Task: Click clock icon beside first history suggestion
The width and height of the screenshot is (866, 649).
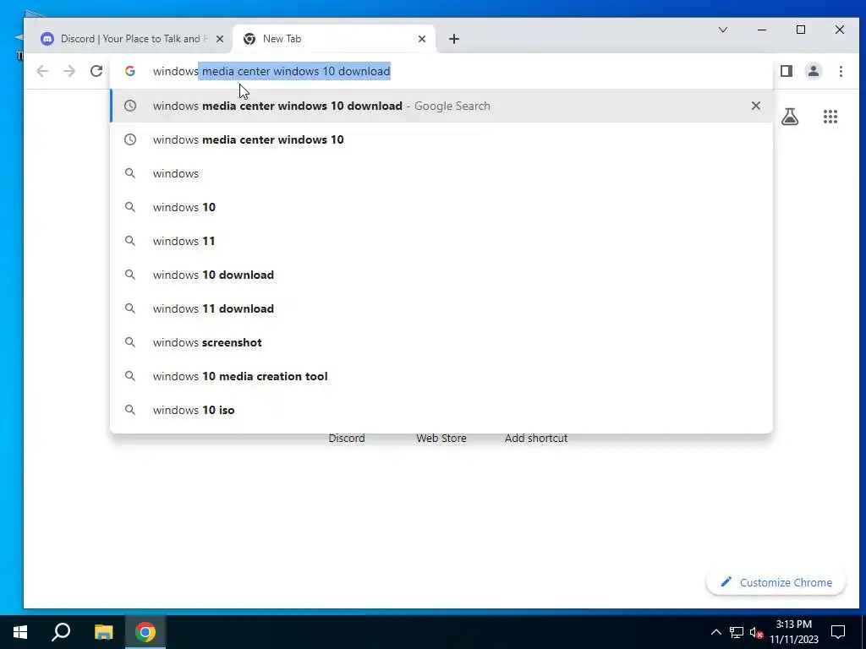Action: 129,106
